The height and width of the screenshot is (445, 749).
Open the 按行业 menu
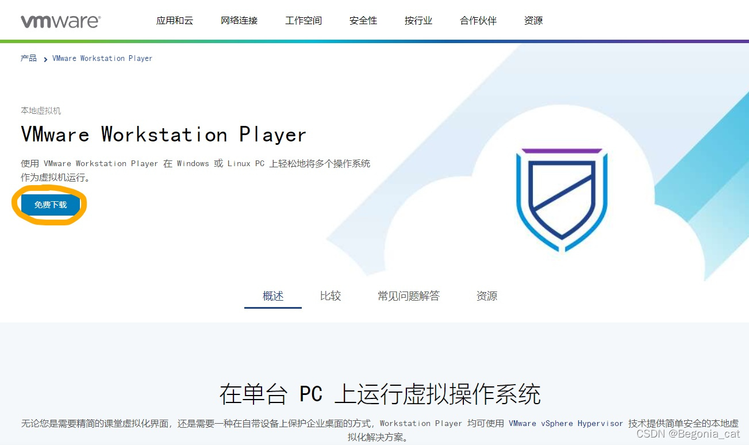[x=418, y=21]
